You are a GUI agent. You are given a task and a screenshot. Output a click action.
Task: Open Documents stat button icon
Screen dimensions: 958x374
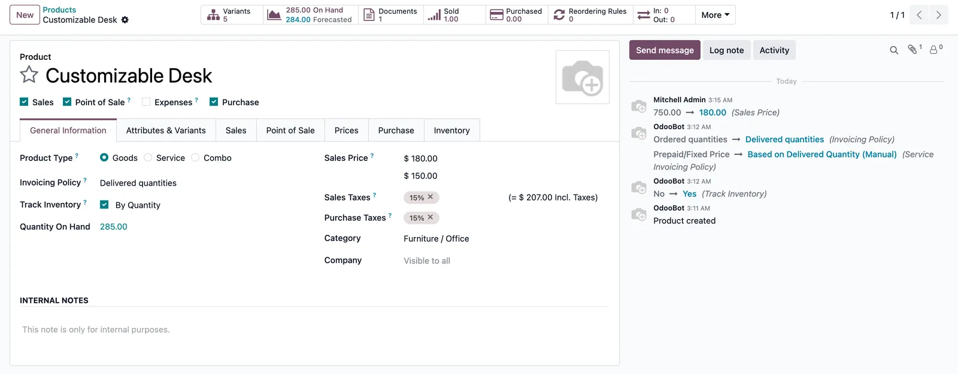(369, 15)
